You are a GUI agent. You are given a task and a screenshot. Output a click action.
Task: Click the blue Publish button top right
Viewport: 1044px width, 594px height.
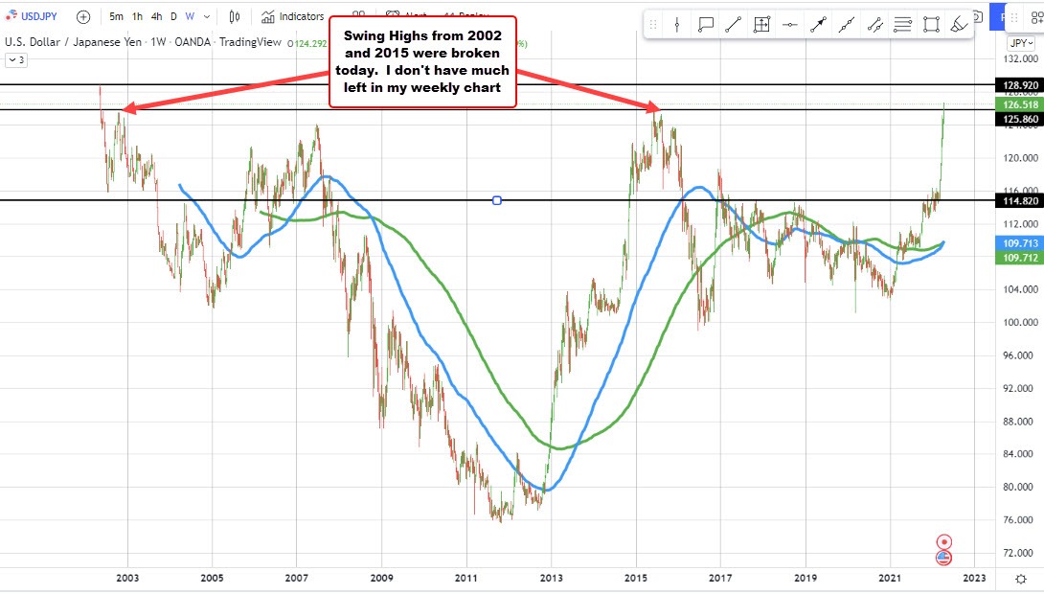pos(999,16)
